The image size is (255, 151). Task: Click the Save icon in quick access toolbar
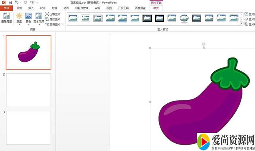pyautogui.click(x=10, y=2)
